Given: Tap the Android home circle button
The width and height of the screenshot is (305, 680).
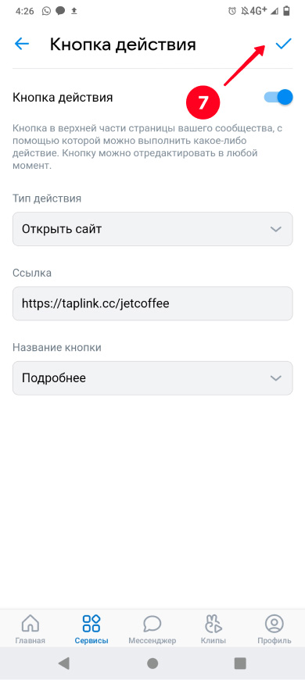Looking at the screenshot, I should 152,663.
